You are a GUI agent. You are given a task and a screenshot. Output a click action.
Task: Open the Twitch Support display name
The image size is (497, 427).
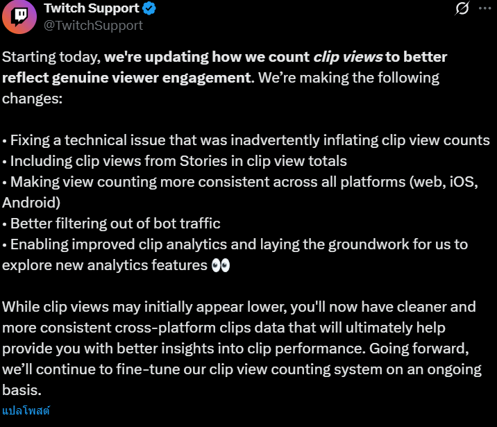point(90,8)
